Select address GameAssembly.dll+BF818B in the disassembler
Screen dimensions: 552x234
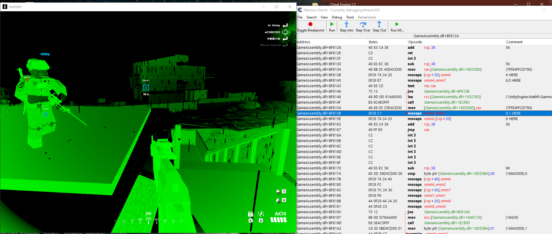[x=319, y=201]
